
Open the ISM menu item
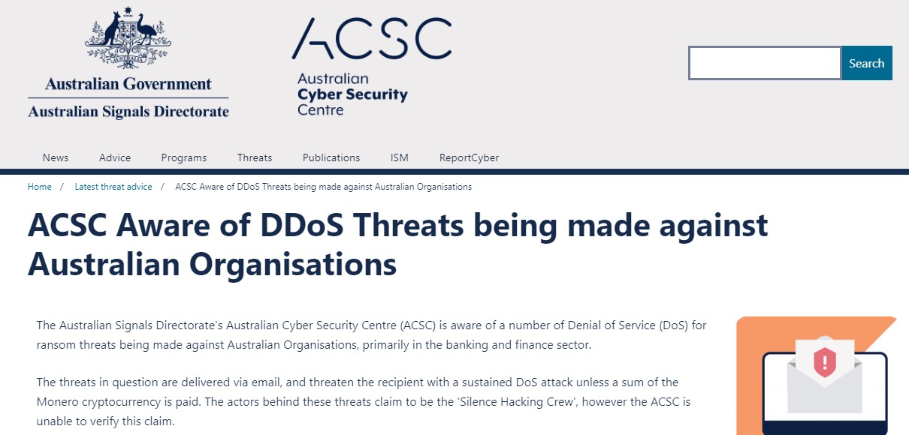point(400,157)
